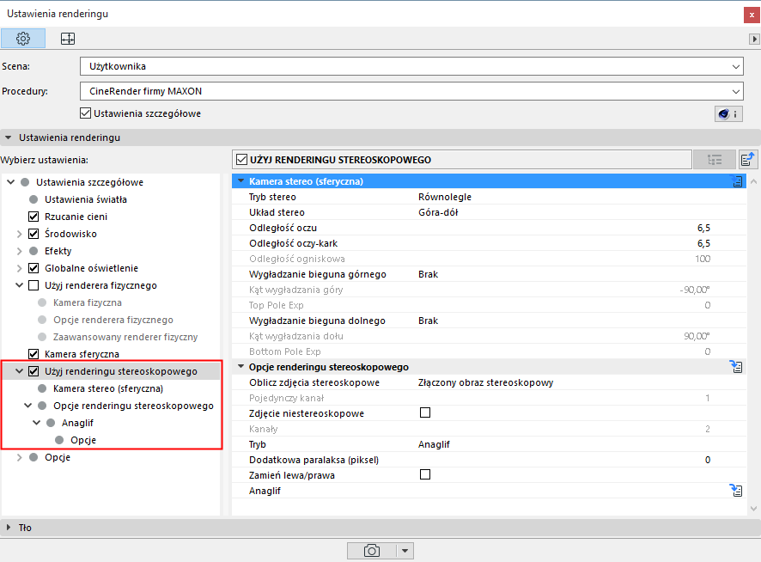Select Opcje renderera fizycznego tree item
Image resolution: width=761 pixels, height=562 pixels.
pyautogui.click(x=113, y=320)
